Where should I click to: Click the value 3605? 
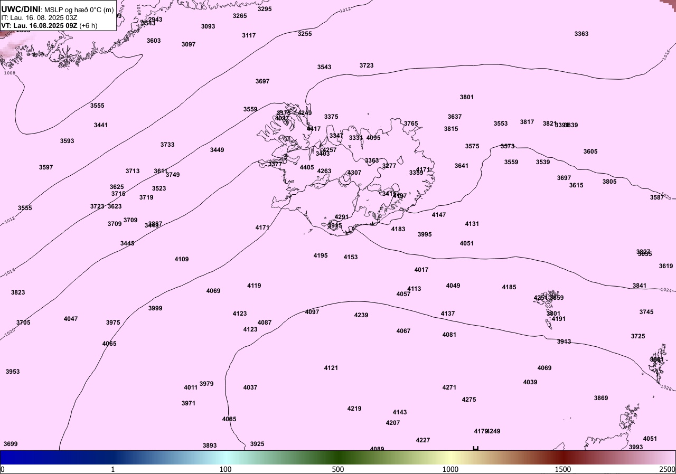point(590,151)
